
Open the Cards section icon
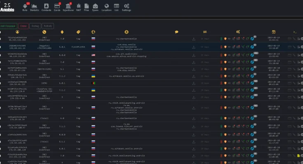(x=57, y=7)
